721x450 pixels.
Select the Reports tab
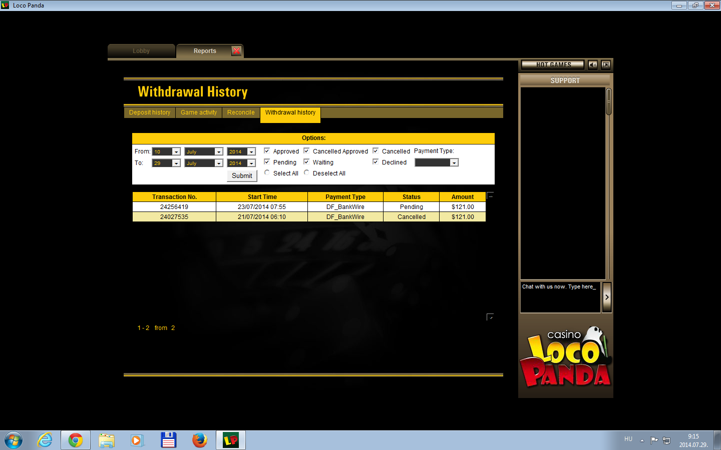(205, 51)
